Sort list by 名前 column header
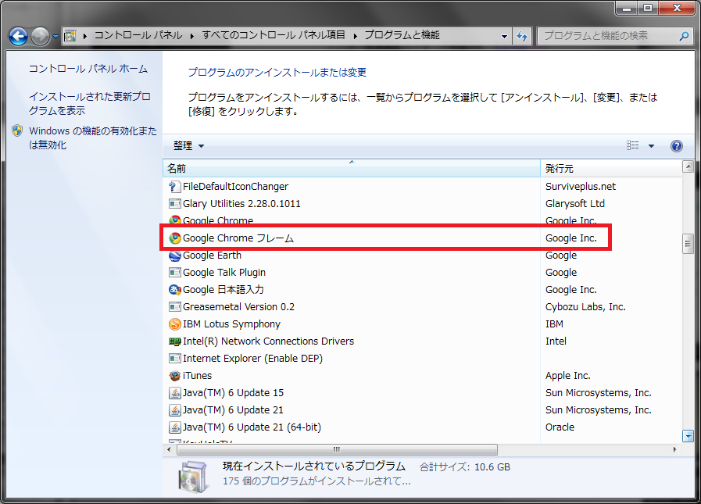Viewport: 701px width, 504px height. [352, 169]
